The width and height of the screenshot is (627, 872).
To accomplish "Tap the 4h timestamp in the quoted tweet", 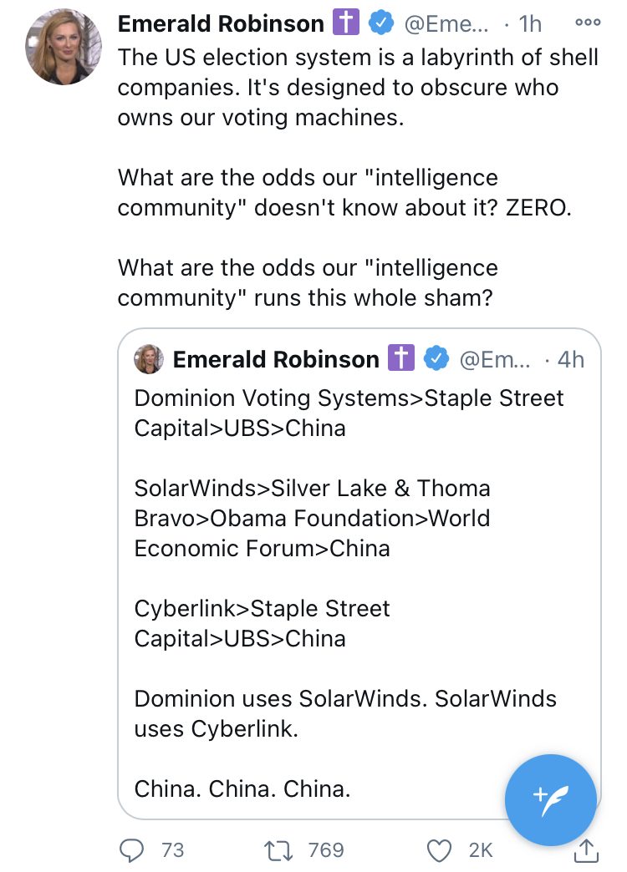I will click(x=570, y=359).
